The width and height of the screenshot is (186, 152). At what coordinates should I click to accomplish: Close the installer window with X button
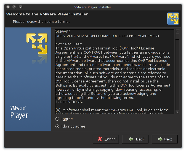(8, 7)
